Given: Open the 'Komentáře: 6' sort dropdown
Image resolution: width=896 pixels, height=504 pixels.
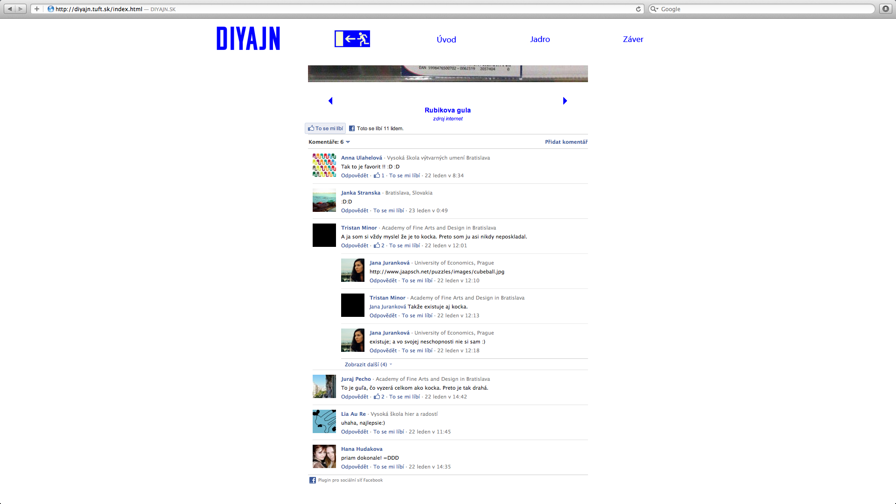Looking at the screenshot, I should click(x=348, y=142).
